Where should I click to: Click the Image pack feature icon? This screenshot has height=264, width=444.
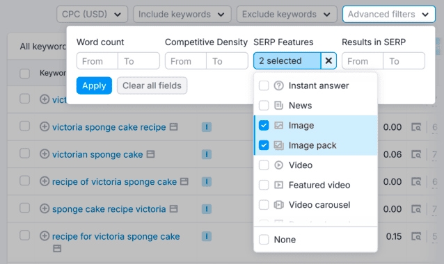click(x=278, y=145)
